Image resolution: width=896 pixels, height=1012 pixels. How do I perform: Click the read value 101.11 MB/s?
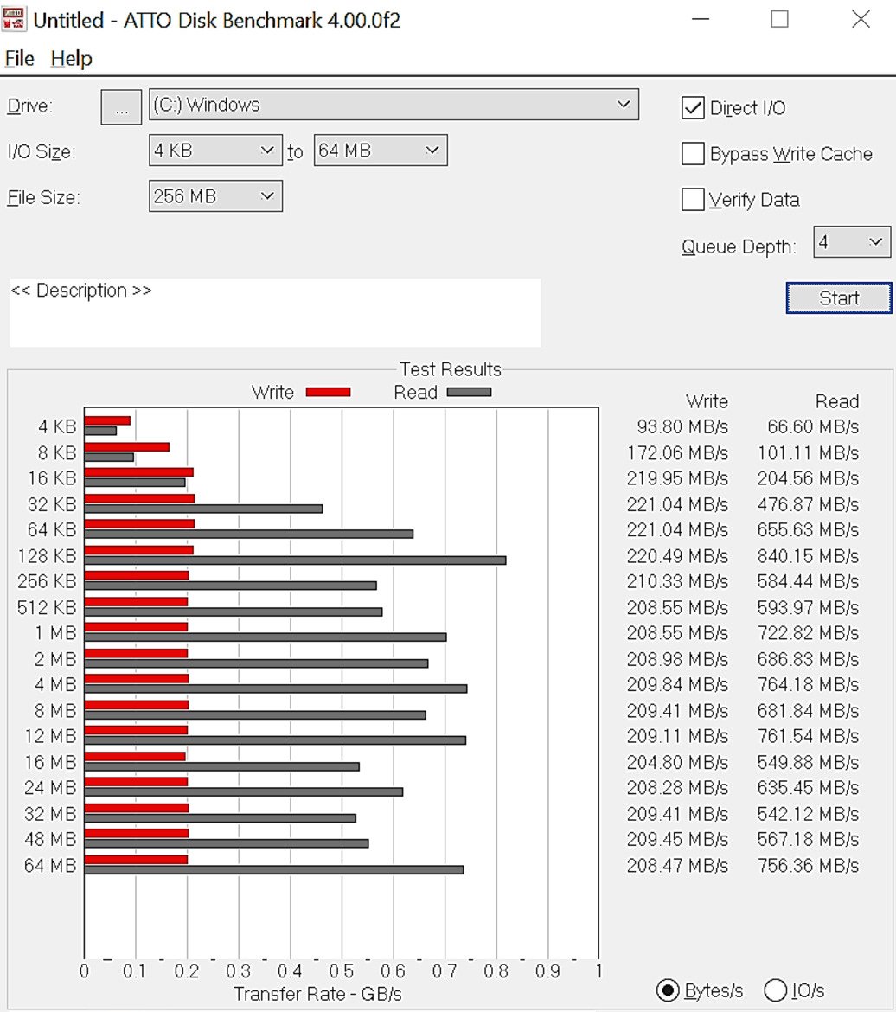point(808,453)
